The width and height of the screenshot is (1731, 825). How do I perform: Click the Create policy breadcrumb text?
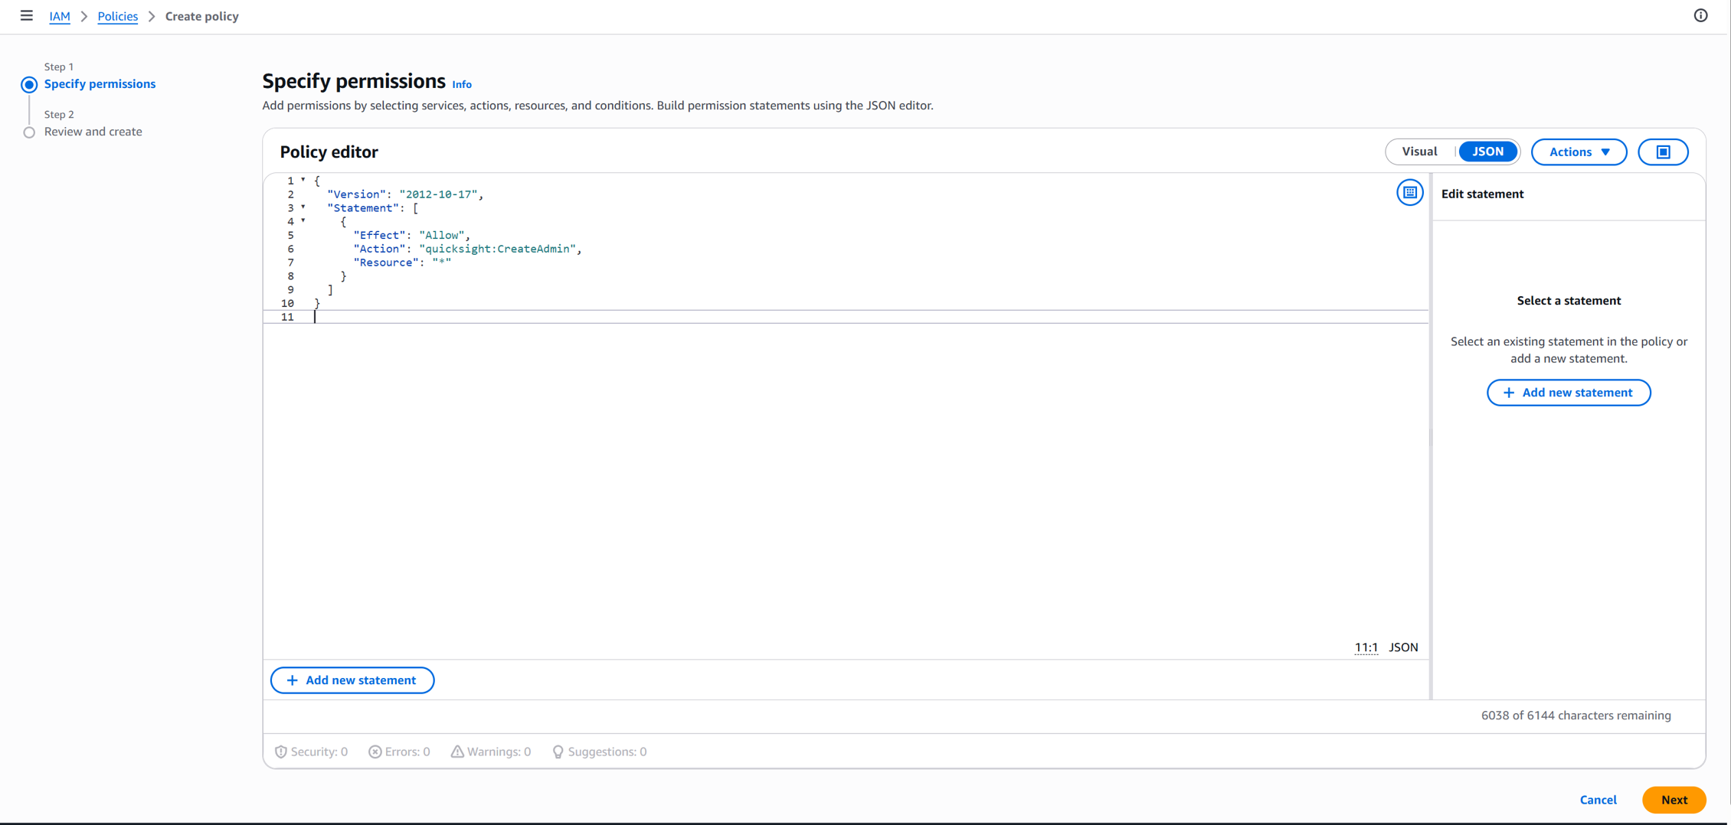[202, 16]
